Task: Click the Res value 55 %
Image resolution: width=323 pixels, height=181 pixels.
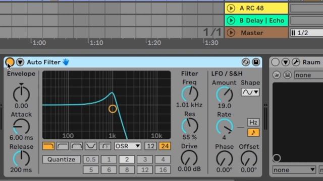Action: [190, 137]
